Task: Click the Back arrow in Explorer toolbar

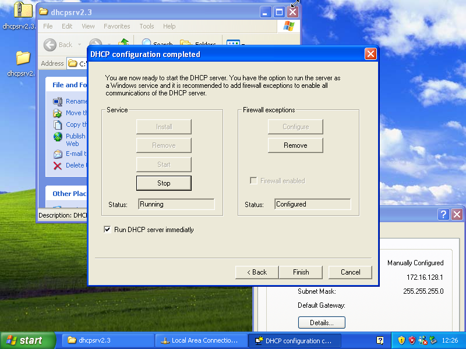Action: point(51,45)
